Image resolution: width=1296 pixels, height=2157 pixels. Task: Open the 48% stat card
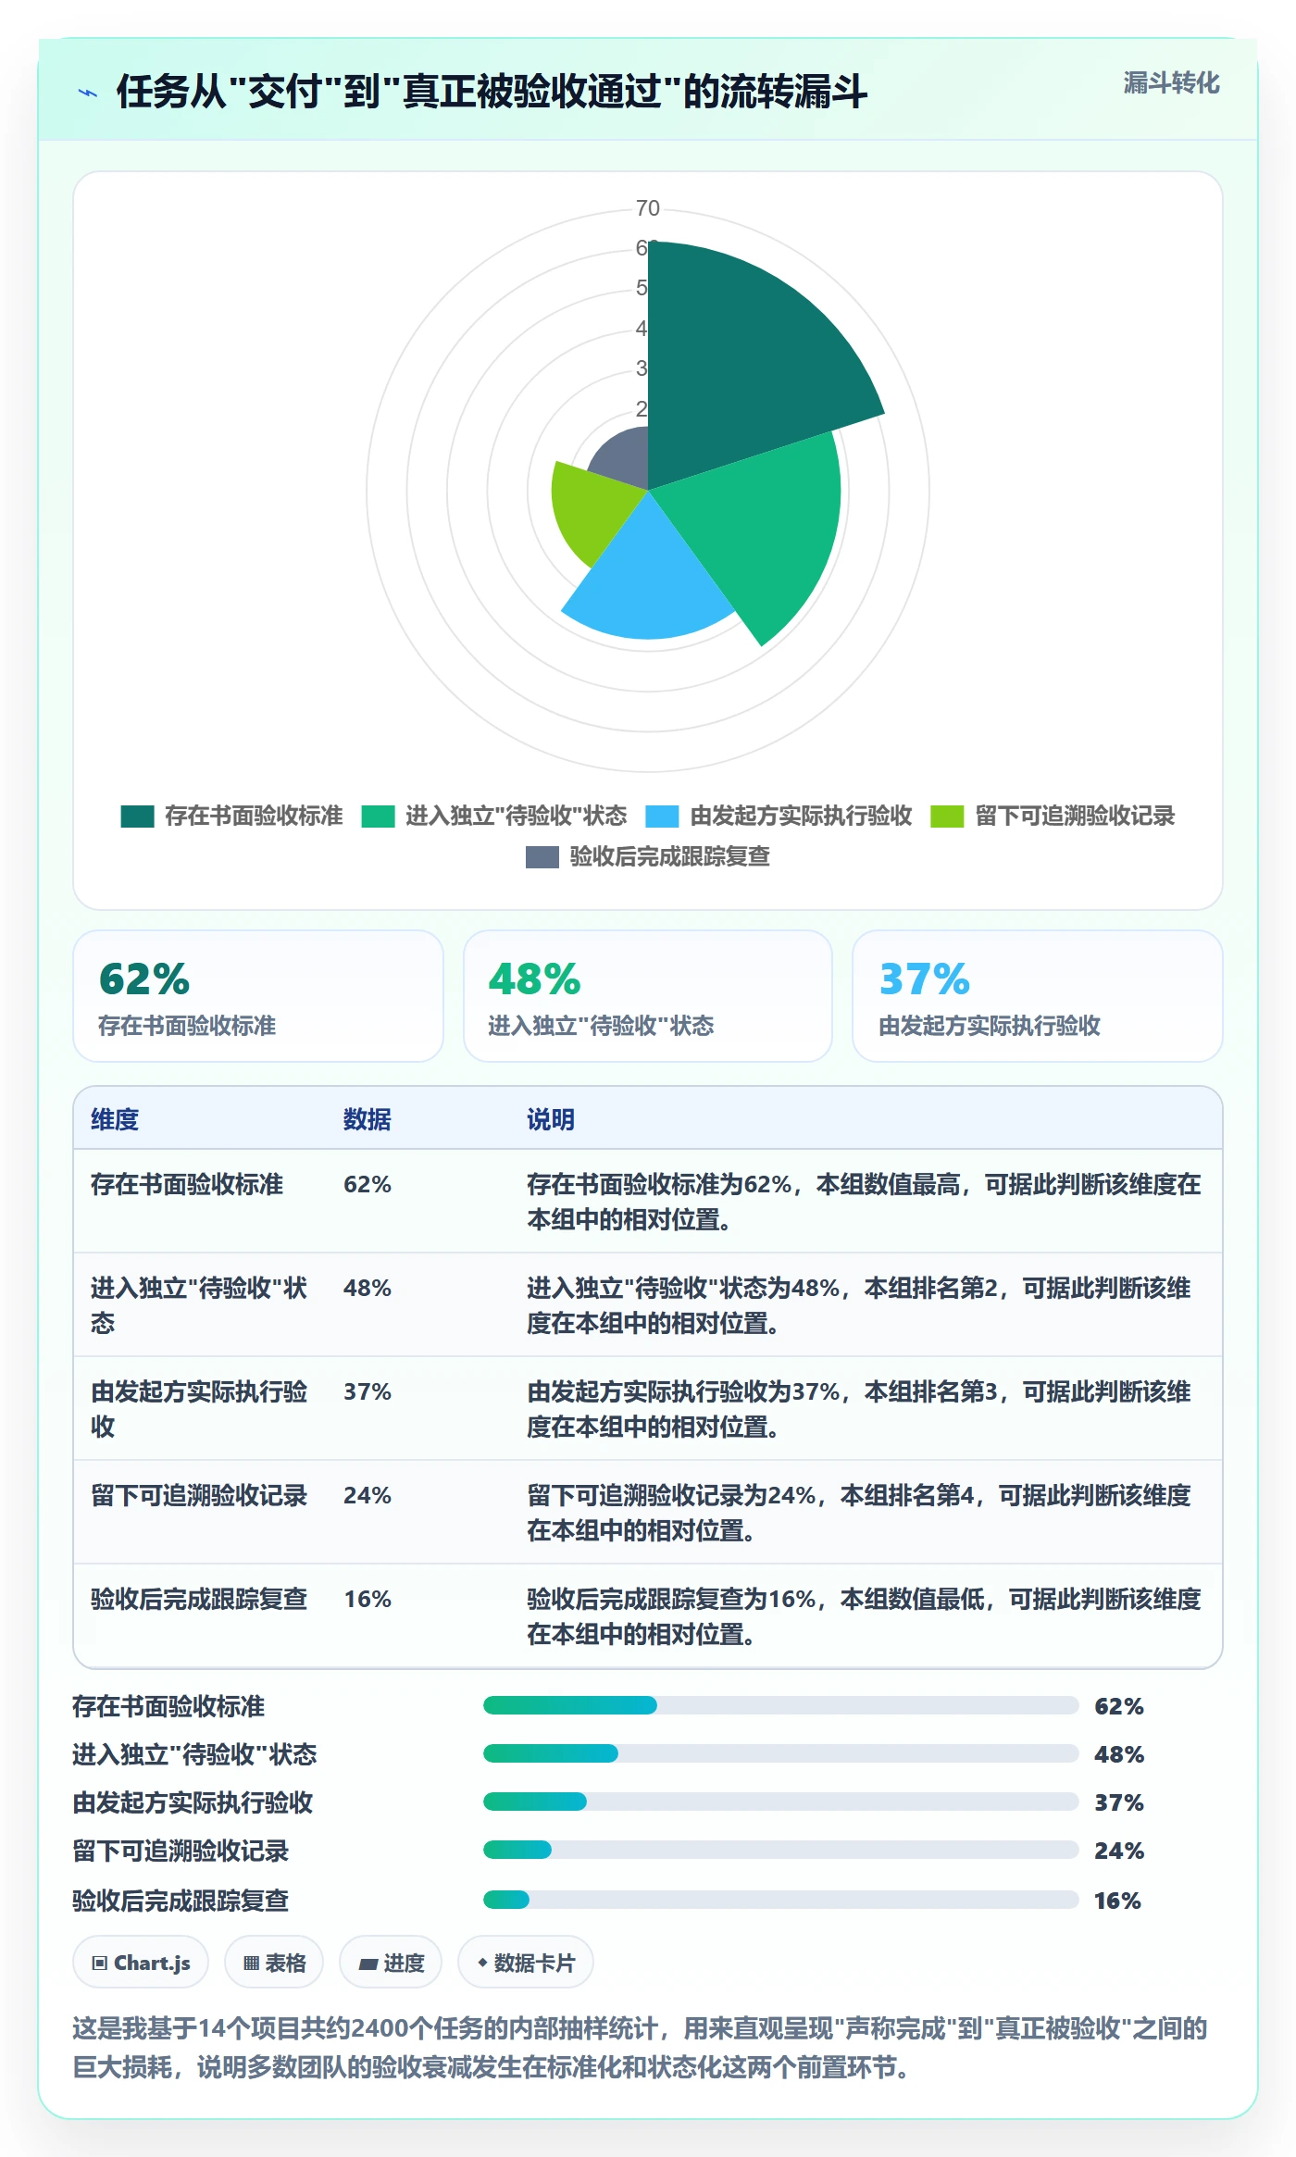tap(648, 996)
